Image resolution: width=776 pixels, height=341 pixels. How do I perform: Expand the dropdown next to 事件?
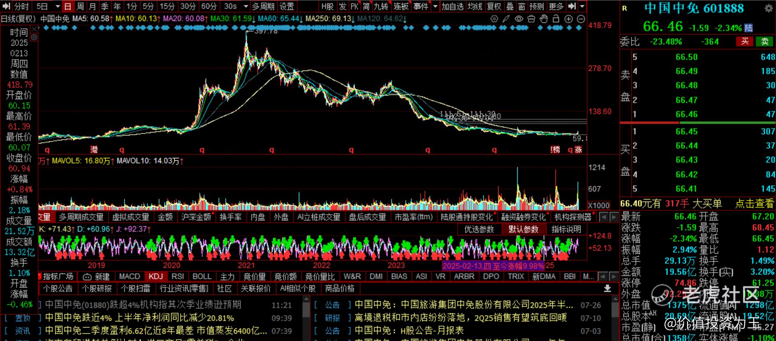[435, 7]
